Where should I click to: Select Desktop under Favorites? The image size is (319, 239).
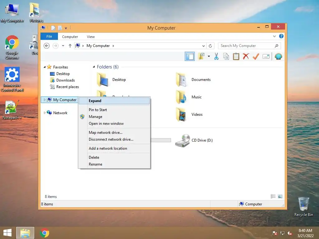tap(60, 74)
